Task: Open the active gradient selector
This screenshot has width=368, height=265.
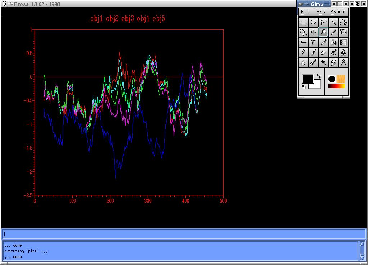Action: [x=336, y=86]
